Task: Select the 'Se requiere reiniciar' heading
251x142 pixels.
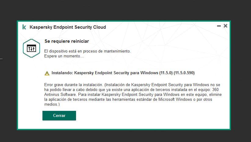Action: tap(67, 41)
